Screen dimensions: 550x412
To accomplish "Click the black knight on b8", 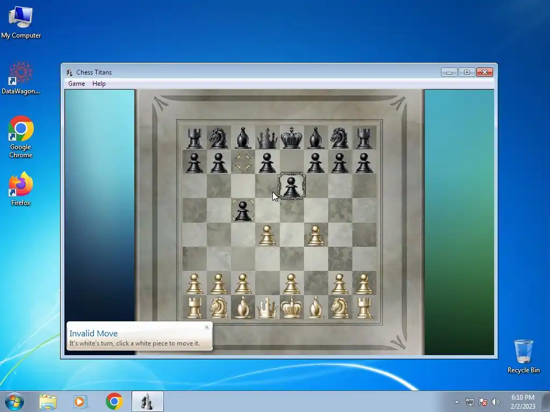I will coord(219,138).
